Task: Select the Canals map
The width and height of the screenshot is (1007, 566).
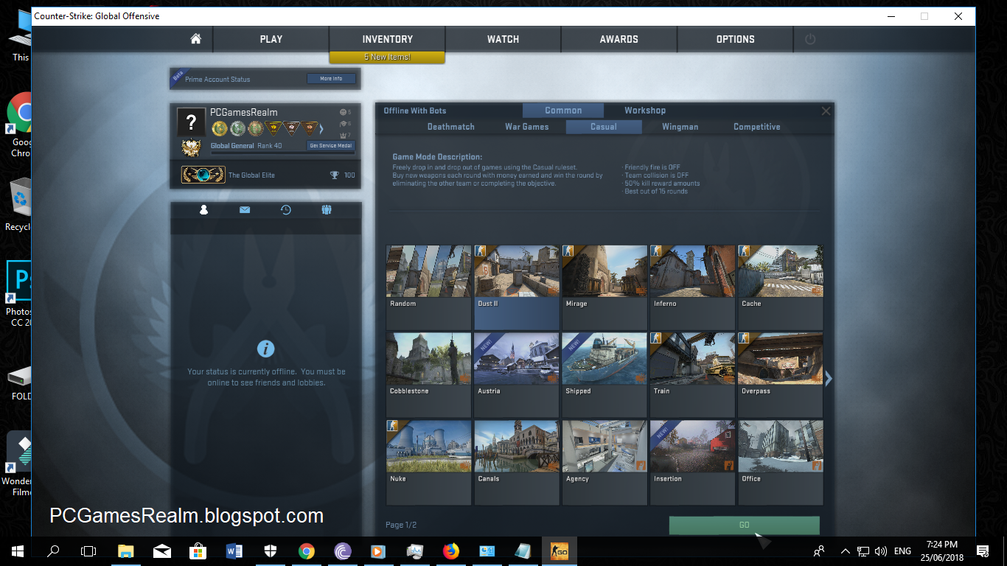Action: point(517,463)
